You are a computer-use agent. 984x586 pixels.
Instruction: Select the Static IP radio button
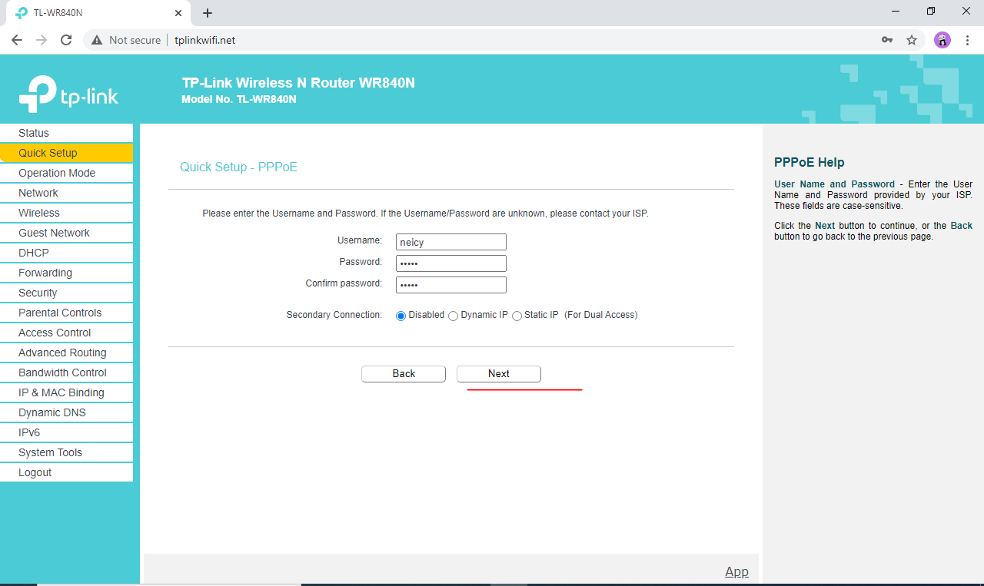[x=517, y=316]
